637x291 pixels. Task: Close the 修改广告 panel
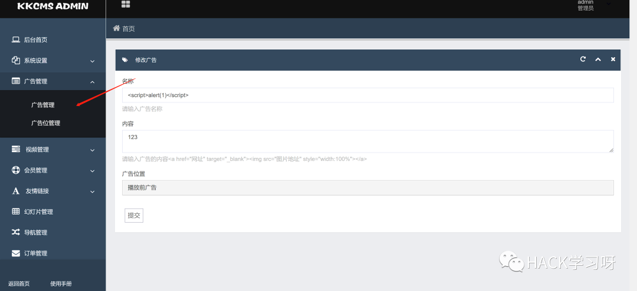tap(613, 59)
